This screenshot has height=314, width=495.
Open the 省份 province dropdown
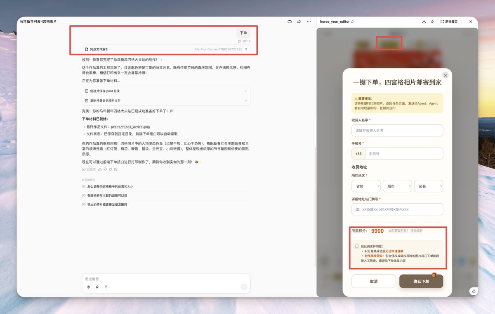366,186
